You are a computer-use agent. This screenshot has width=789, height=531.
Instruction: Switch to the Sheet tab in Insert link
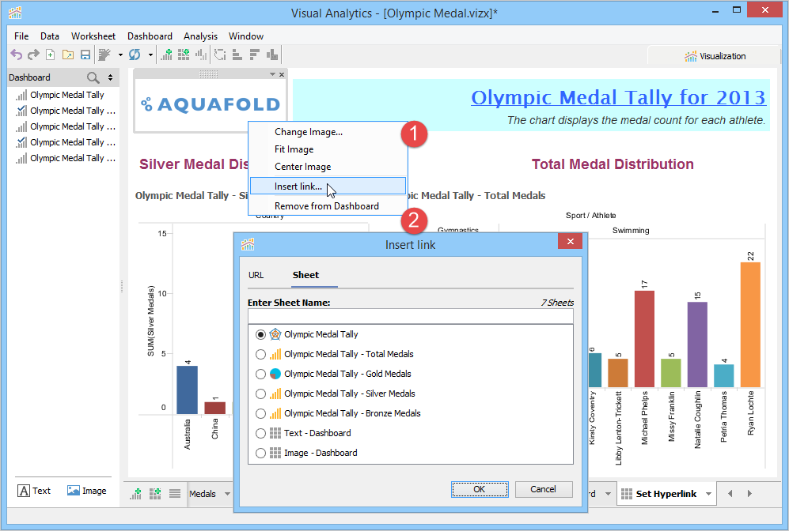[306, 275]
